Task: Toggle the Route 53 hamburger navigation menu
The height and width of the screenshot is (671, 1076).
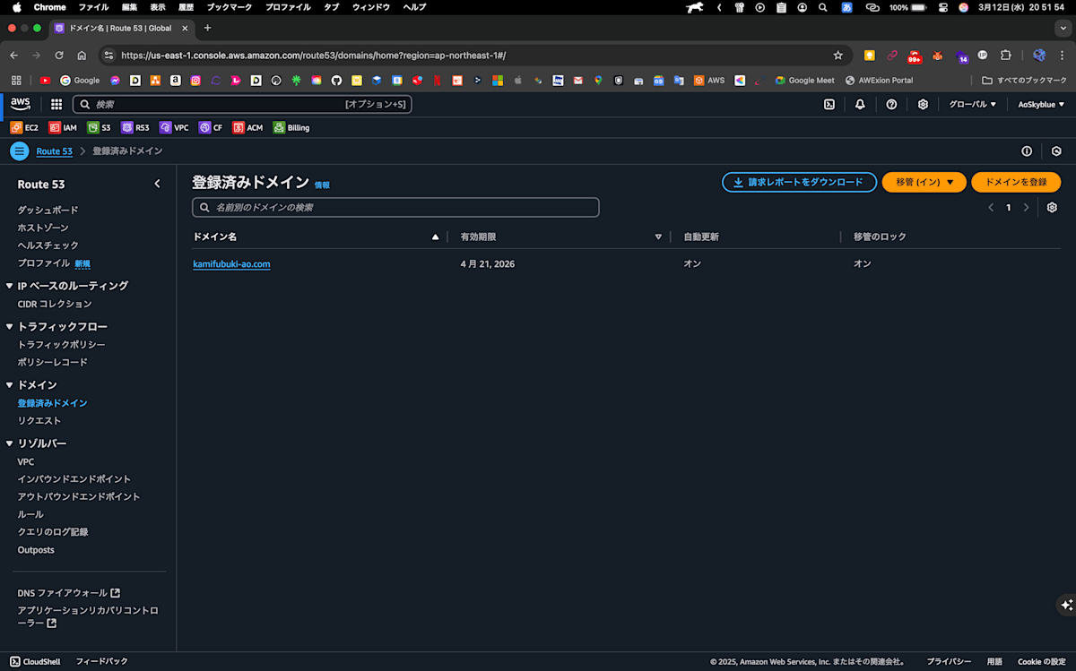Action: pyautogui.click(x=20, y=151)
